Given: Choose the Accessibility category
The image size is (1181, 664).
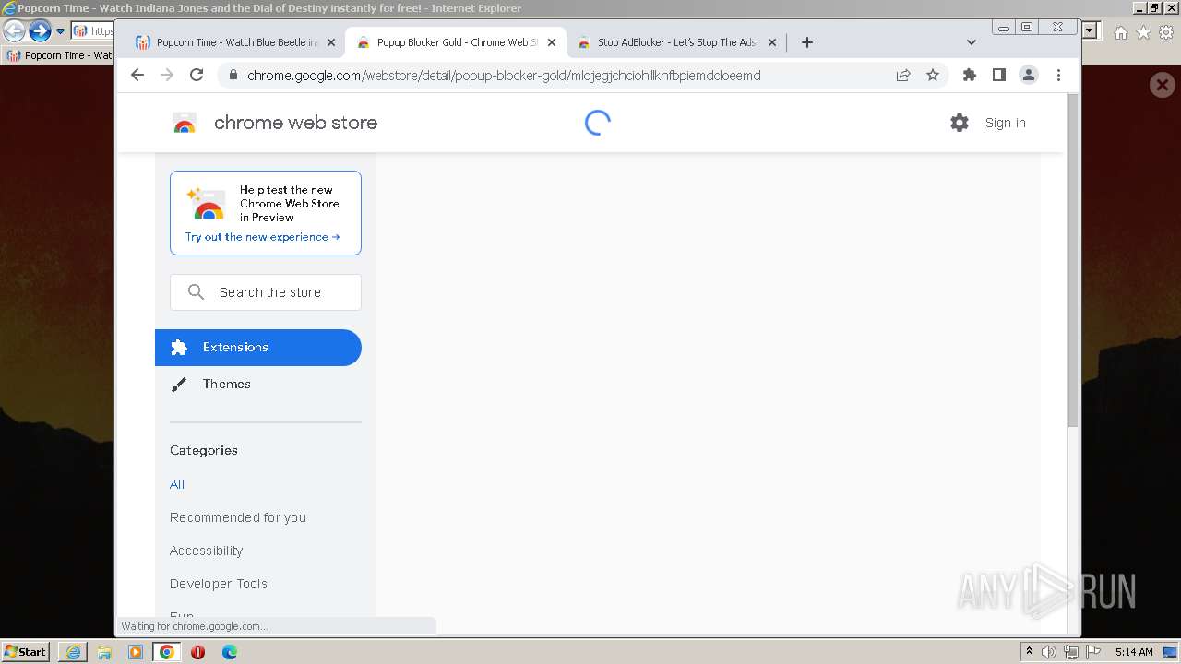Looking at the screenshot, I should [x=206, y=551].
